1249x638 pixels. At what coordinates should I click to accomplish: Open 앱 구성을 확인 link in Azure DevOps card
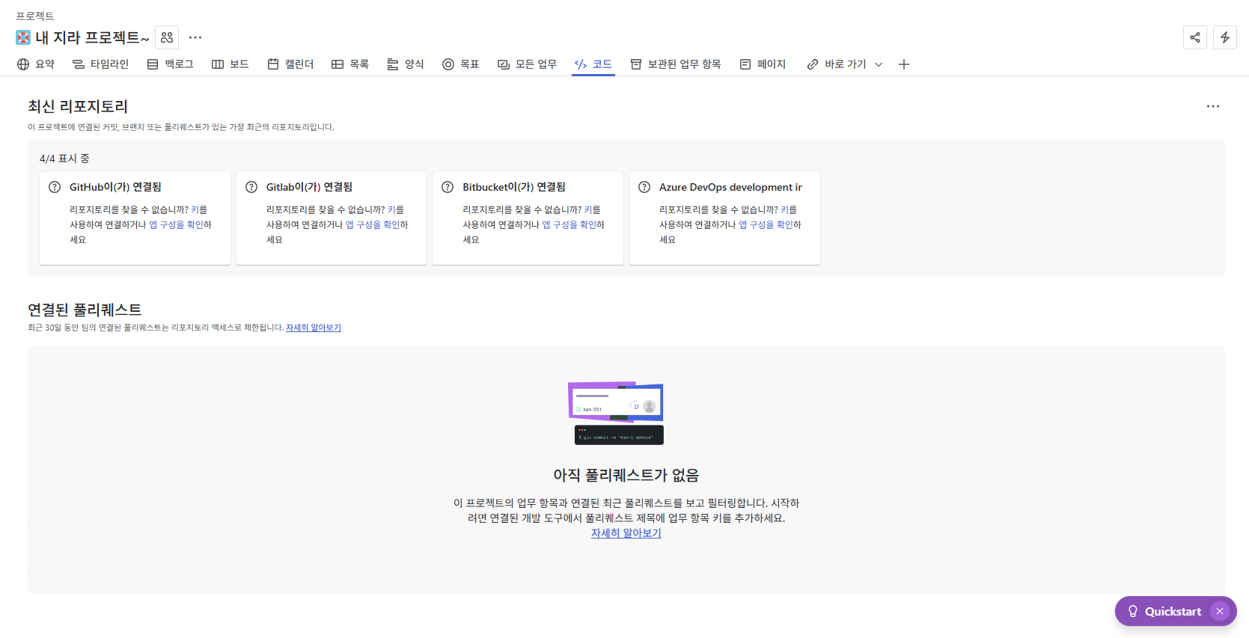point(765,224)
